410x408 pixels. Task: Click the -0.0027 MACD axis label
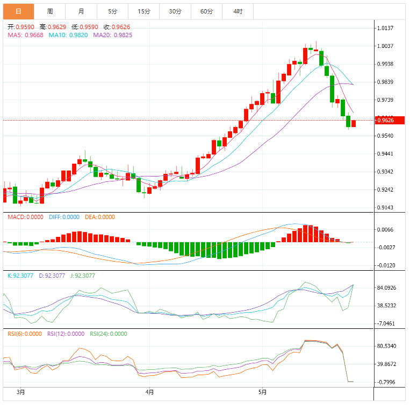pyautogui.click(x=386, y=248)
